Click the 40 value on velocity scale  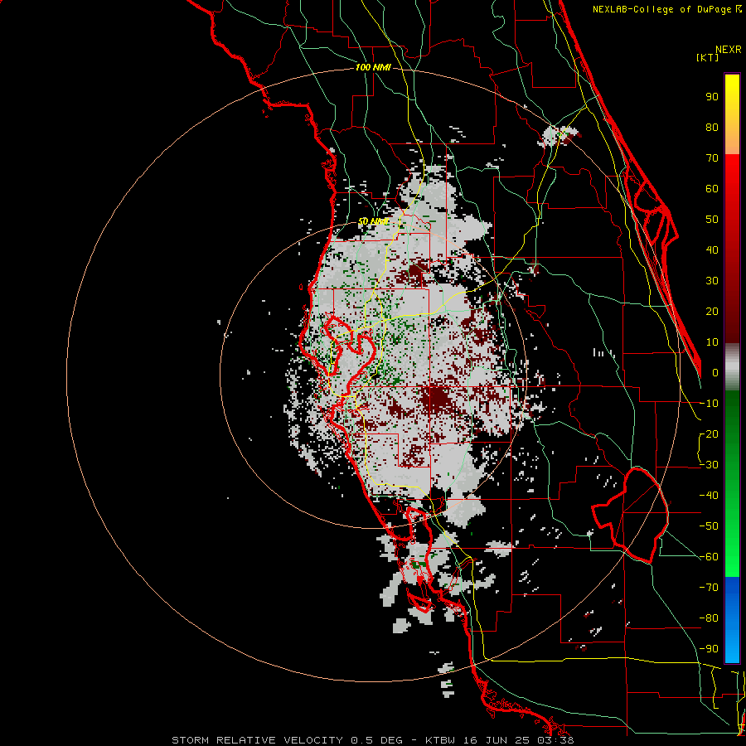point(712,249)
